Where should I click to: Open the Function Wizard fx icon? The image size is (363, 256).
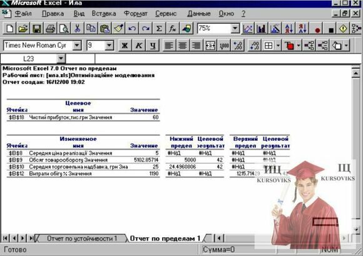[x=173, y=29]
